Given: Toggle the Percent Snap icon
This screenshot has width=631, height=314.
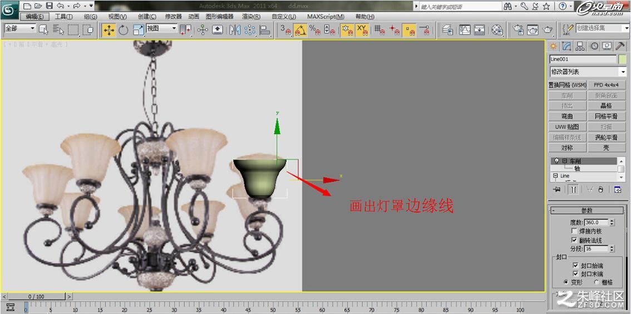Looking at the screenshot, I should click(x=314, y=30).
